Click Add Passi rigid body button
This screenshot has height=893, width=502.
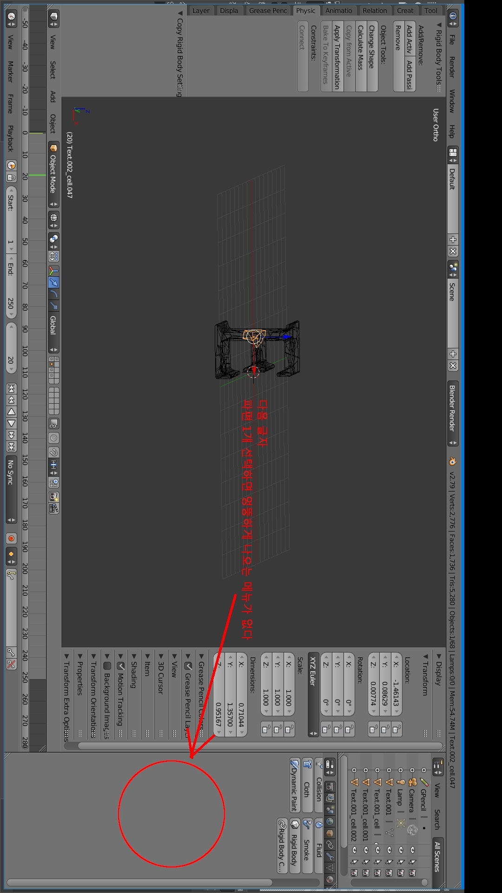click(410, 73)
